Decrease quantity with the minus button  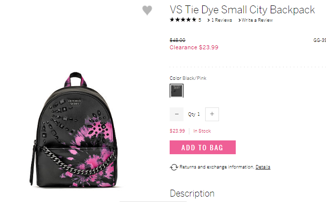tap(177, 114)
